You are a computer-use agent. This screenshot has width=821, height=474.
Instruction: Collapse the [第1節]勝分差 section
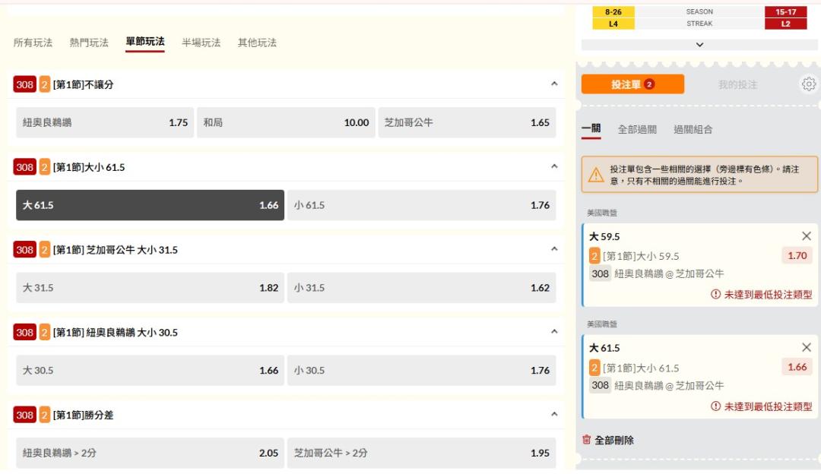(x=554, y=415)
